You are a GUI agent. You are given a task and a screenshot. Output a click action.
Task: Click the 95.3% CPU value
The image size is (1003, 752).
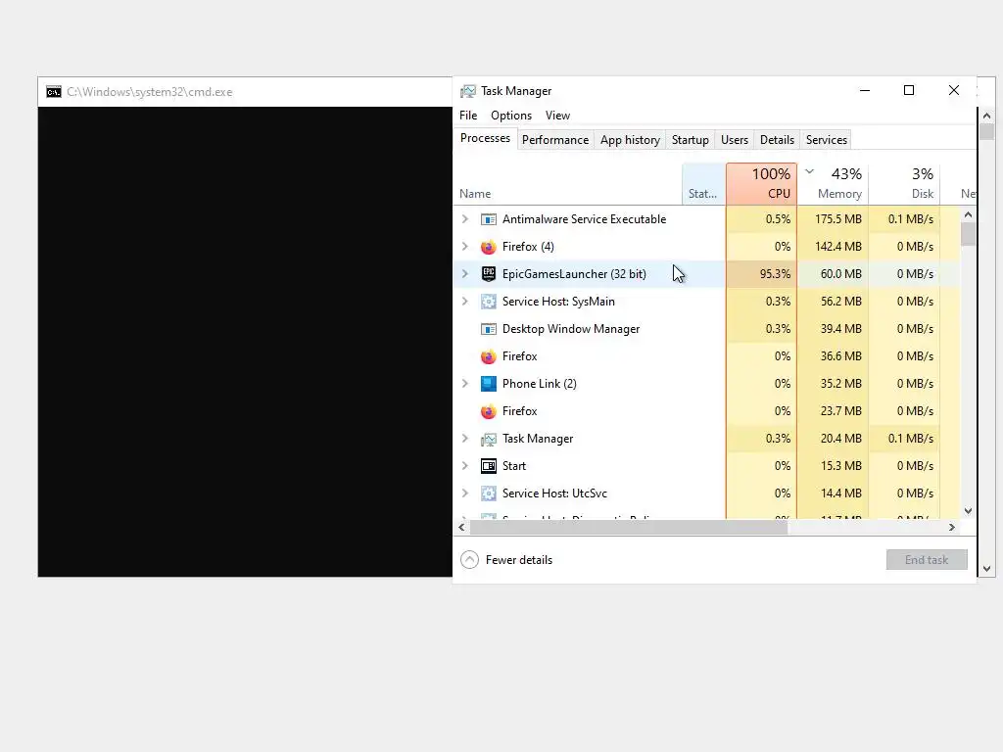coord(775,274)
